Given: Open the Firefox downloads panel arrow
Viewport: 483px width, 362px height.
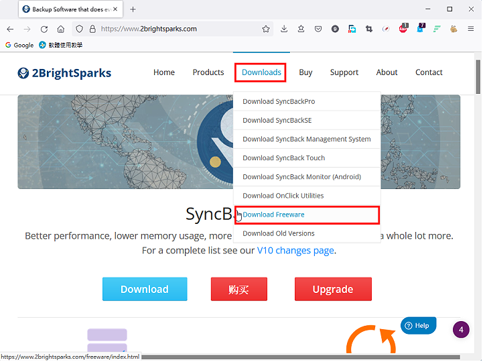Looking at the screenshot, I should pos(284,29).
